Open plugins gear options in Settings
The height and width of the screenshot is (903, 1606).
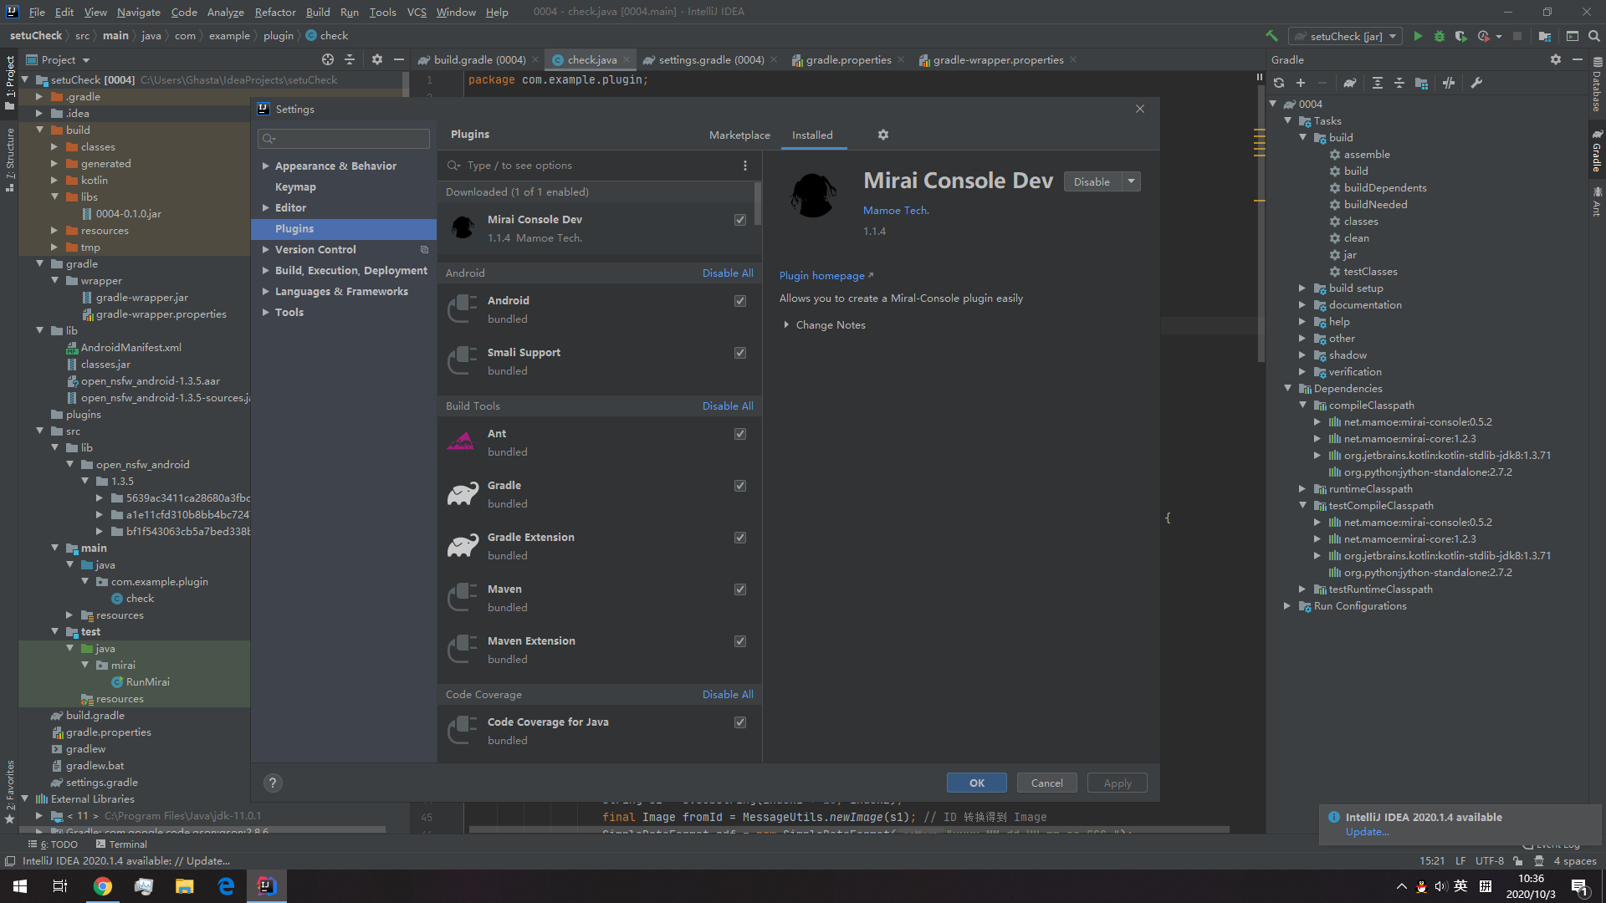tap(883, 135)
